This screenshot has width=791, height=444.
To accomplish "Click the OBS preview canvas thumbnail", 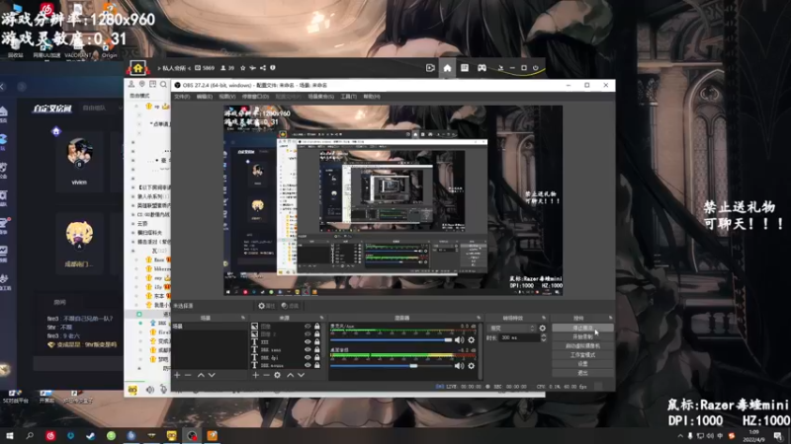I will pos(393,200).
